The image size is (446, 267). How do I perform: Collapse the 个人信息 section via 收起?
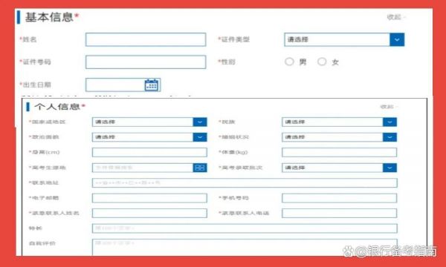[389, 107]
